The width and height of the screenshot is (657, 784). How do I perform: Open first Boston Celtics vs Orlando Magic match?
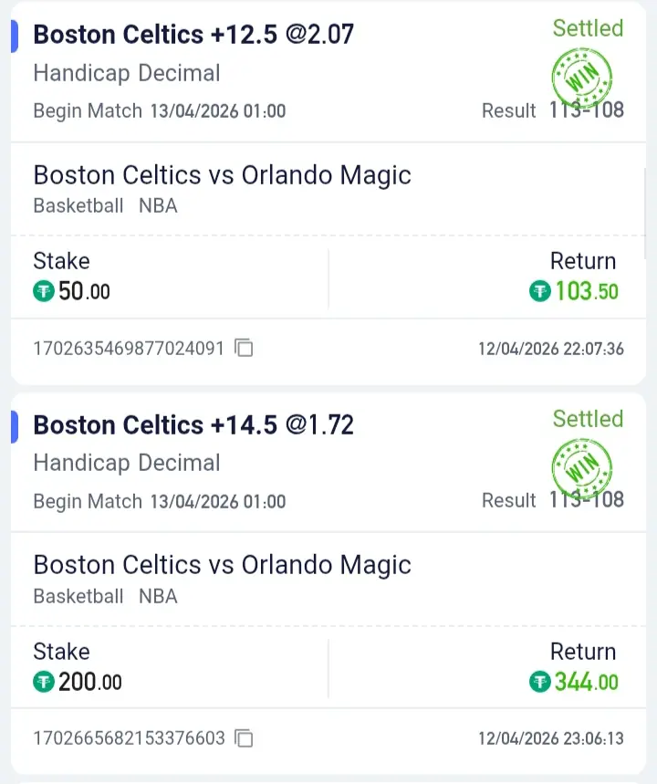(222, 175)
